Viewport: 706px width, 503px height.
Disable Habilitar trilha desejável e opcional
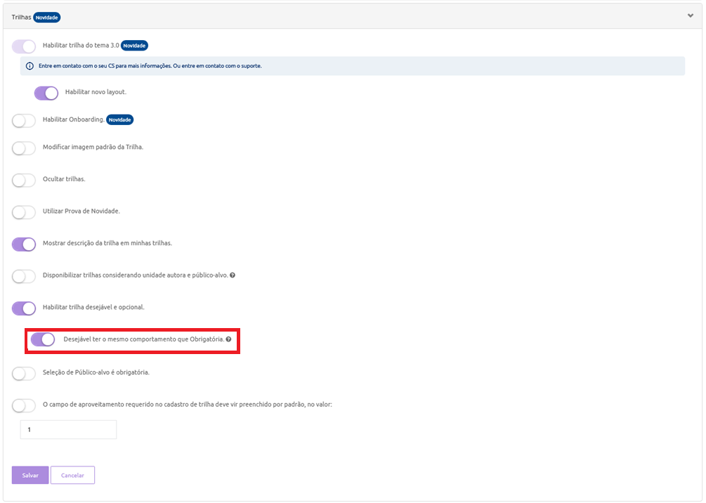(x=24, y=308)
